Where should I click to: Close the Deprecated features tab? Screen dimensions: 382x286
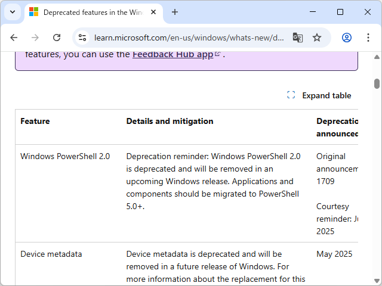pyautogui.click(x=153, y=12)
